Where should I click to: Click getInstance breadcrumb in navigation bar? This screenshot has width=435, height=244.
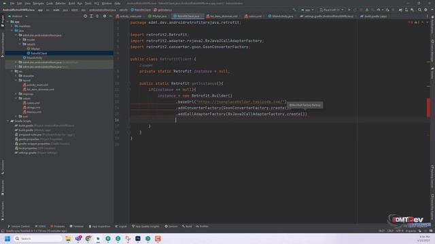point(163,9)
